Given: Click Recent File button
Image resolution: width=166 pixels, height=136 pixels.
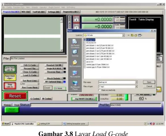Looking at the screenshot, I should pyautogui.click(x=30, y=69).
